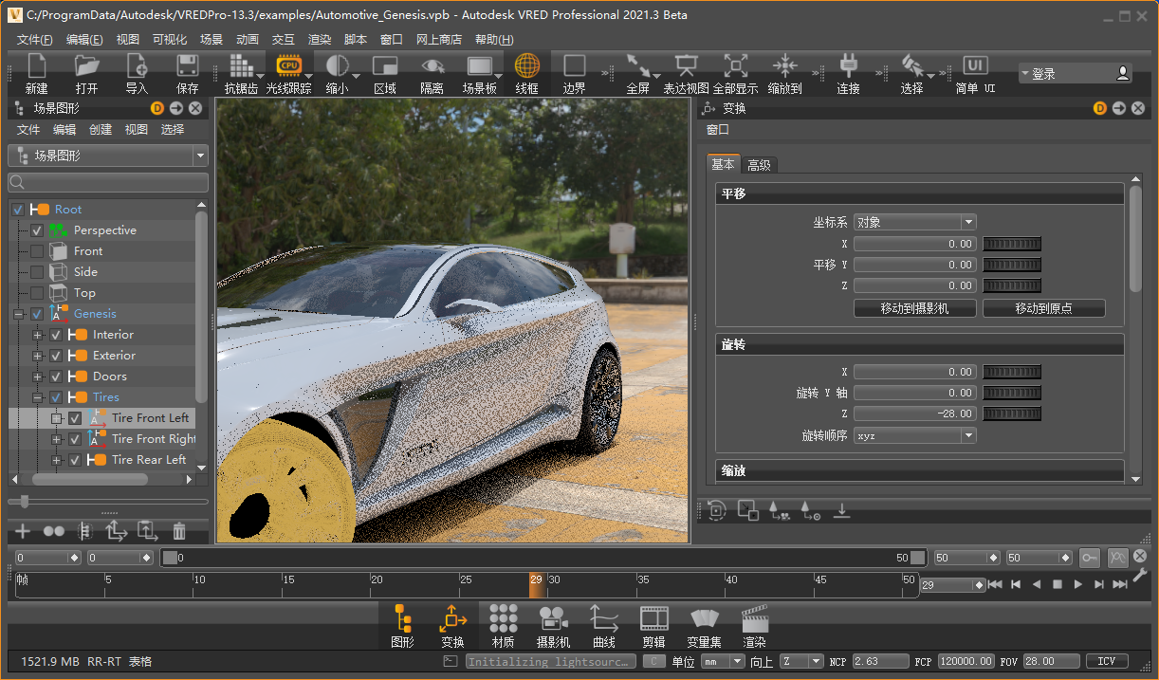
Task: Open the 坐标系 coordinate system dropdown
Action: pos(914,222)
